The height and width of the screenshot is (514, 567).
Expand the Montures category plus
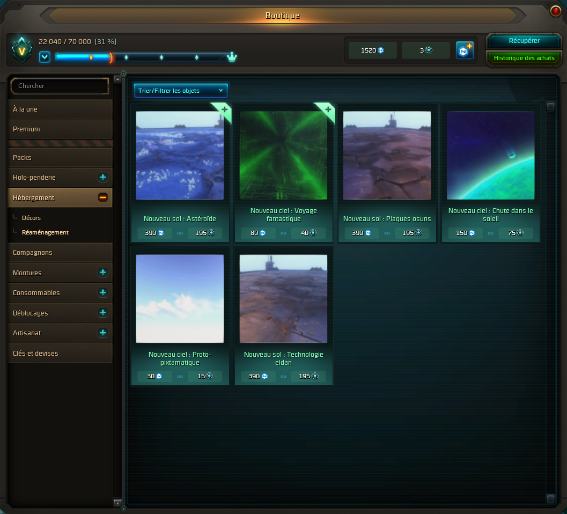102,273
